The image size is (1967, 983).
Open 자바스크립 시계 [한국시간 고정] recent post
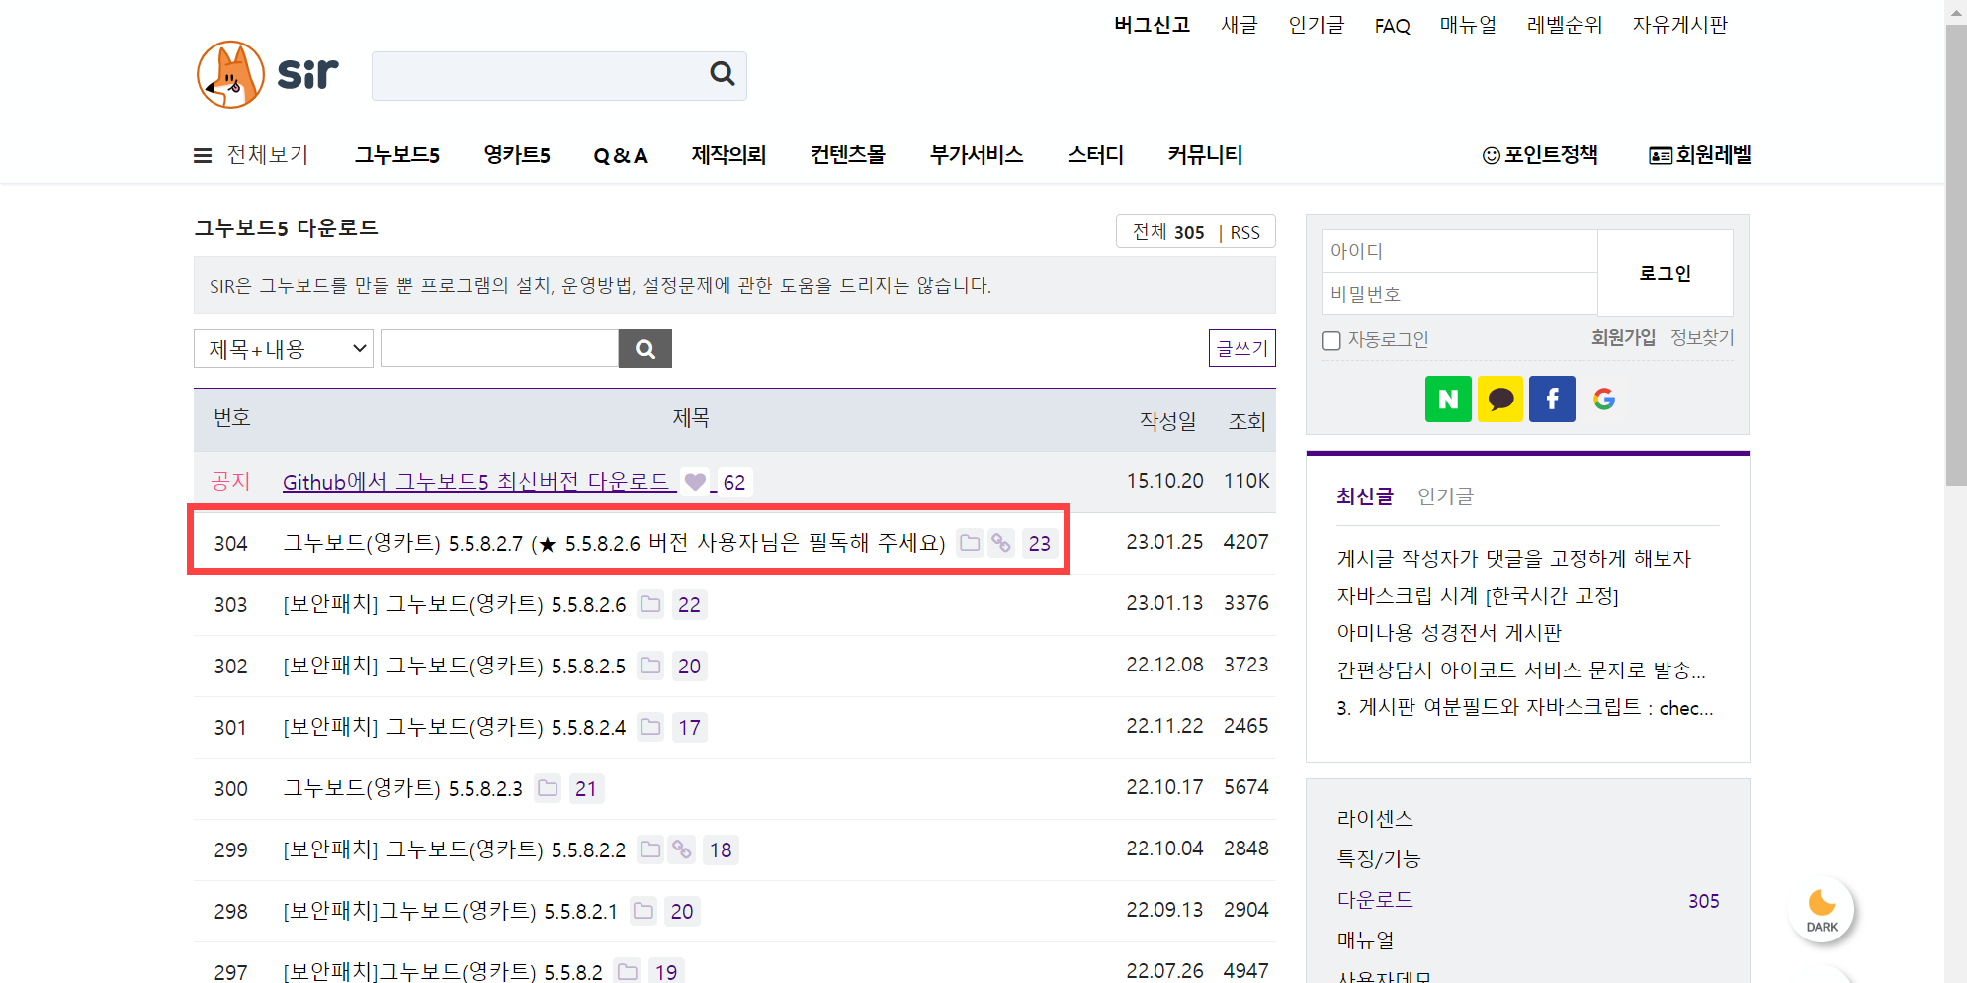[x=1478, y=596]
